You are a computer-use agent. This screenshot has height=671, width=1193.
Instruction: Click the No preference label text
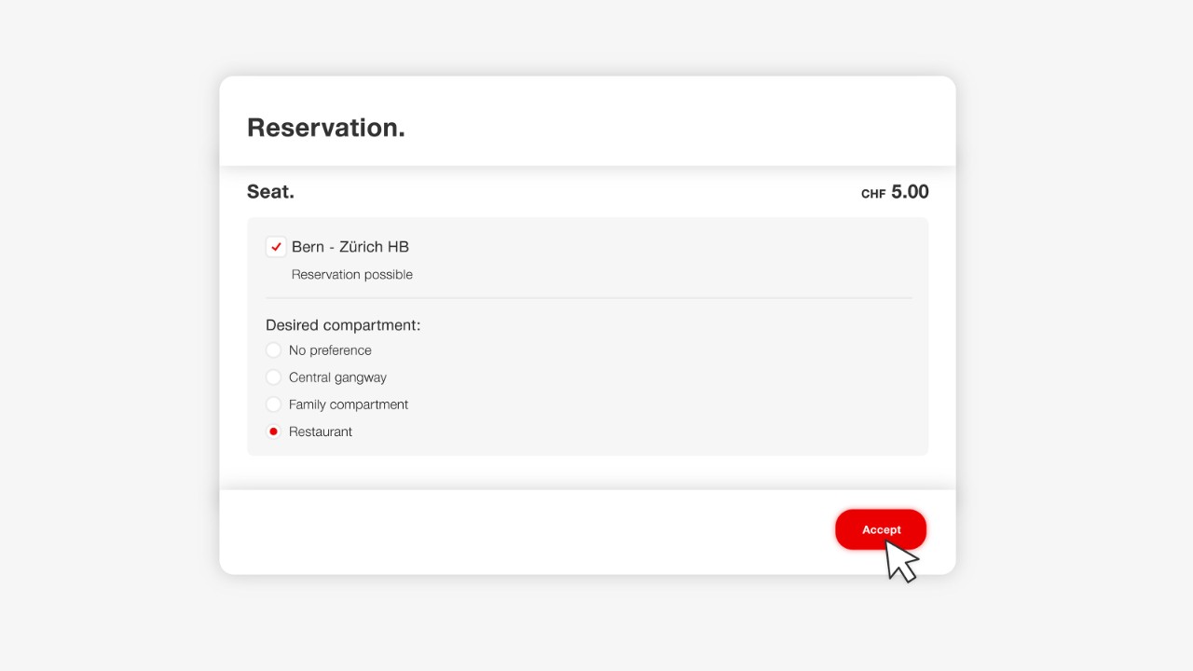[x=330, y=350]
